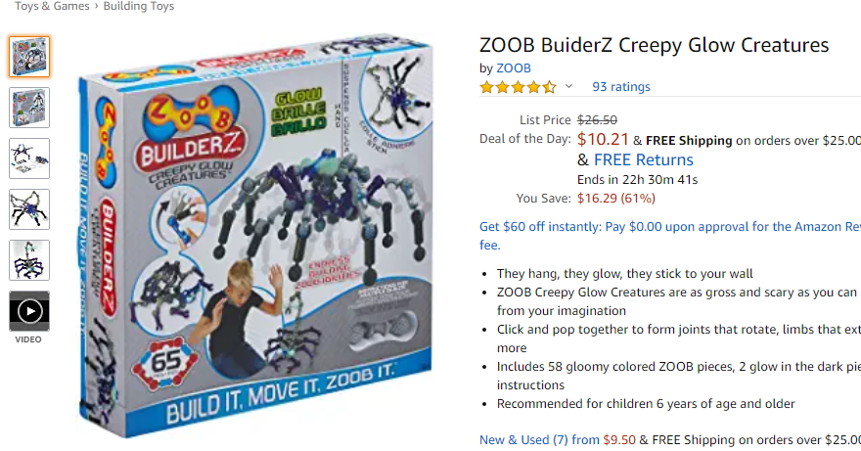Click the star rating icons
The image size is (861, 451).
519,87
